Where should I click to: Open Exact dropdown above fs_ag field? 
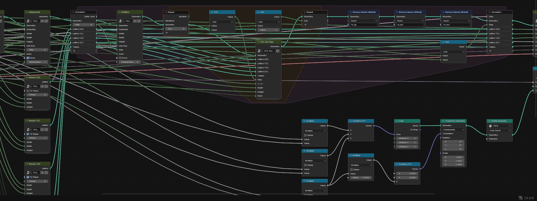(x=364, y=21)
